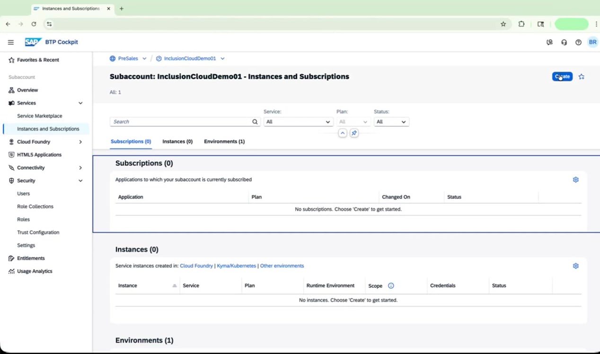The image size is (600, 354).
Task: Open Subscriptions table settings gear
Action: [x=576, y=180]
